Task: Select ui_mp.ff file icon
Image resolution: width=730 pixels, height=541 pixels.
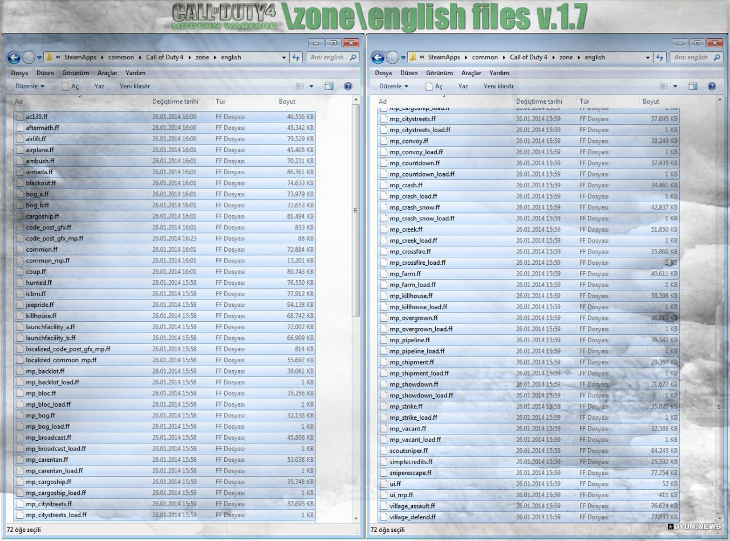Action: point(384,495)
